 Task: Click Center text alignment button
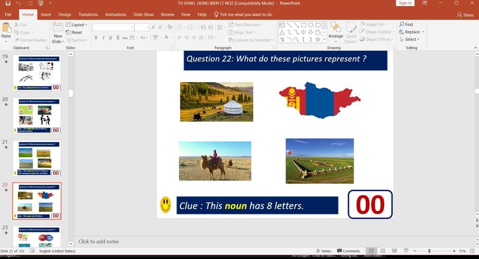point(186,37)
